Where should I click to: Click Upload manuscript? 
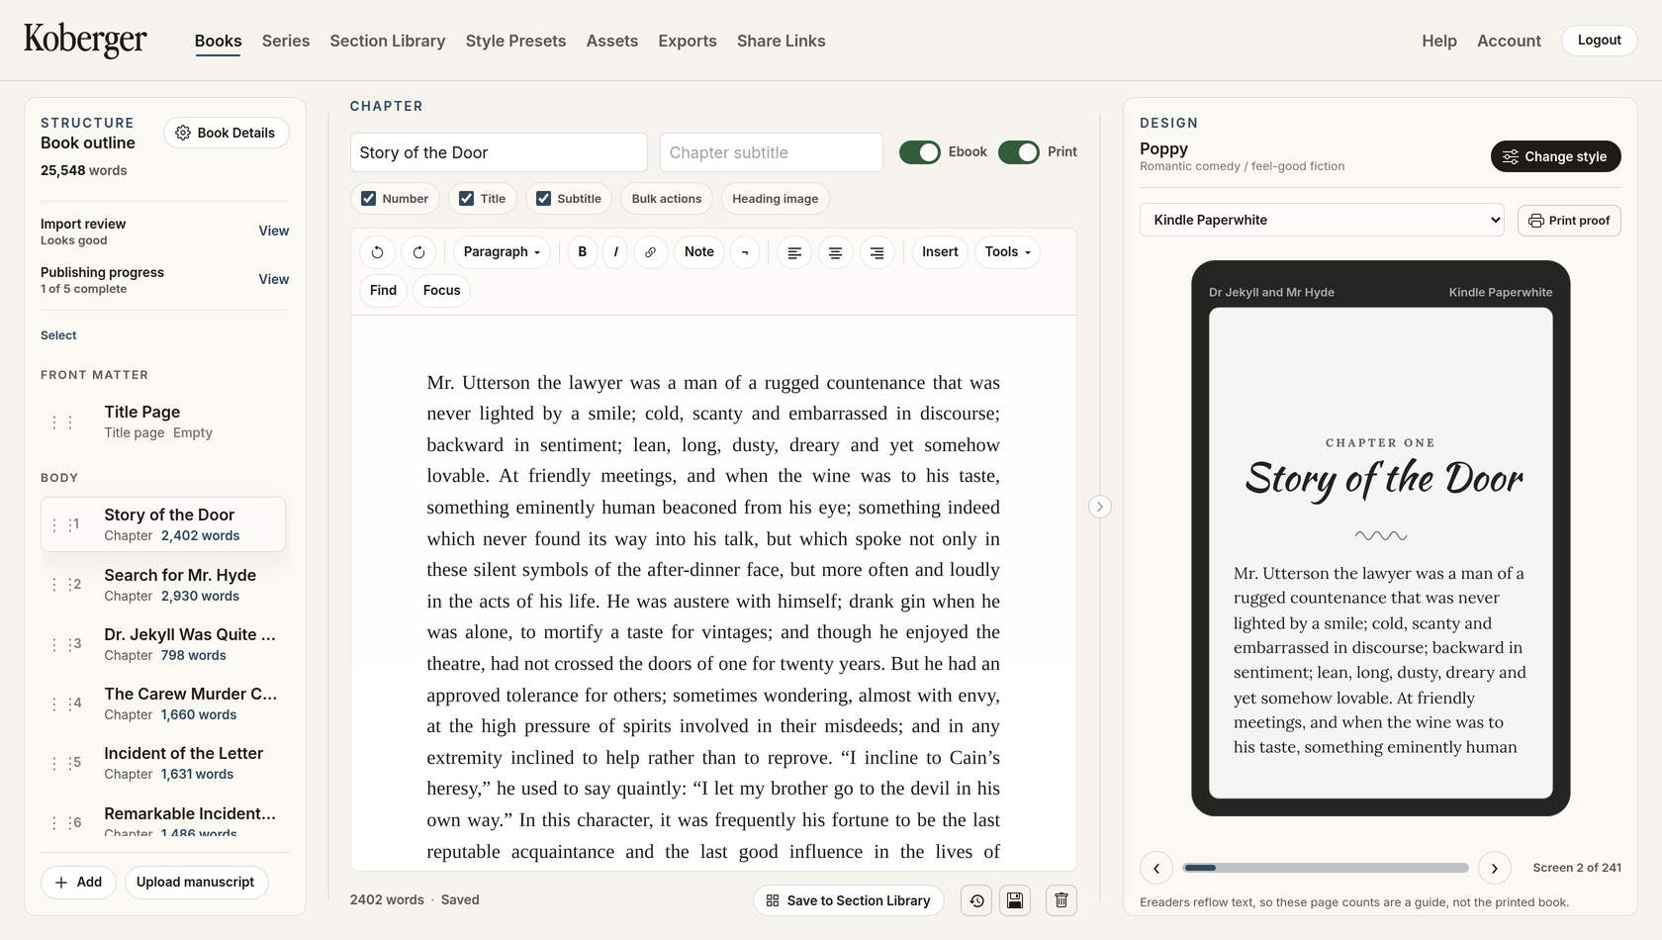196,883
